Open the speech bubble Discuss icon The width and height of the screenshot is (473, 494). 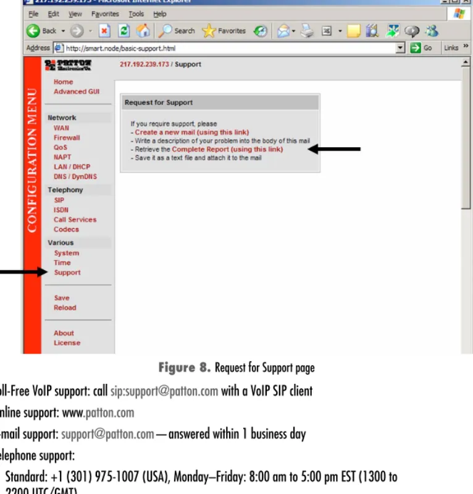coord(412,31)
